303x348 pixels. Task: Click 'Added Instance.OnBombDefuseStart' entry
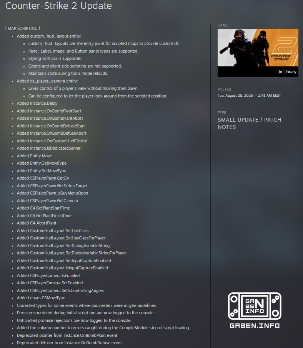tap(51, 126)
